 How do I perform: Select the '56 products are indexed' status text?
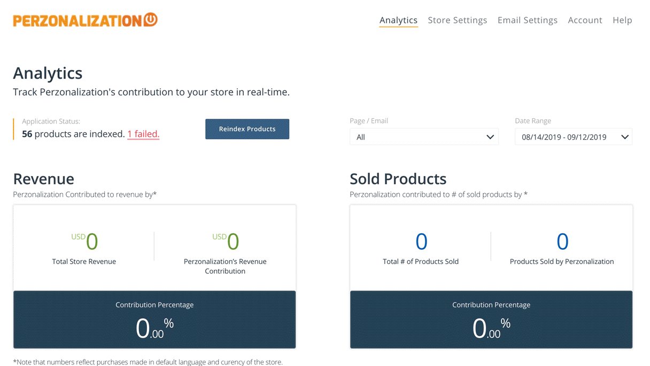click(73, 134)
